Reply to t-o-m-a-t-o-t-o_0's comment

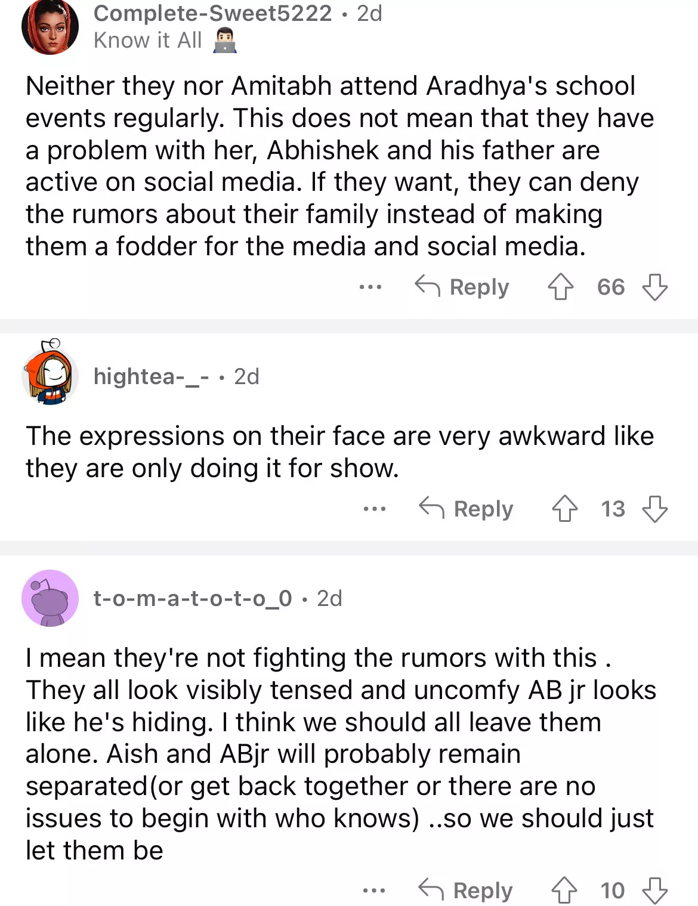465,890
